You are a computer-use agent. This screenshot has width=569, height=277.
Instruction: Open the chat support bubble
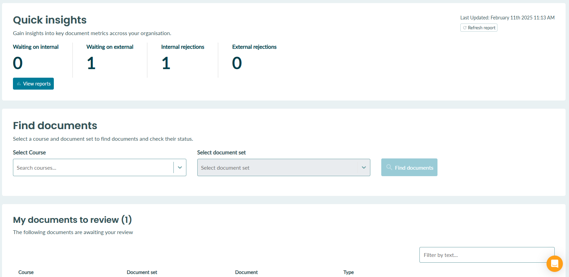(x=554, y=264)
